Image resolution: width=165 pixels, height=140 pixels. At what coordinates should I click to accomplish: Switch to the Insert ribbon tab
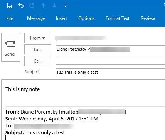pyautogui.click(x=61, y=18)
